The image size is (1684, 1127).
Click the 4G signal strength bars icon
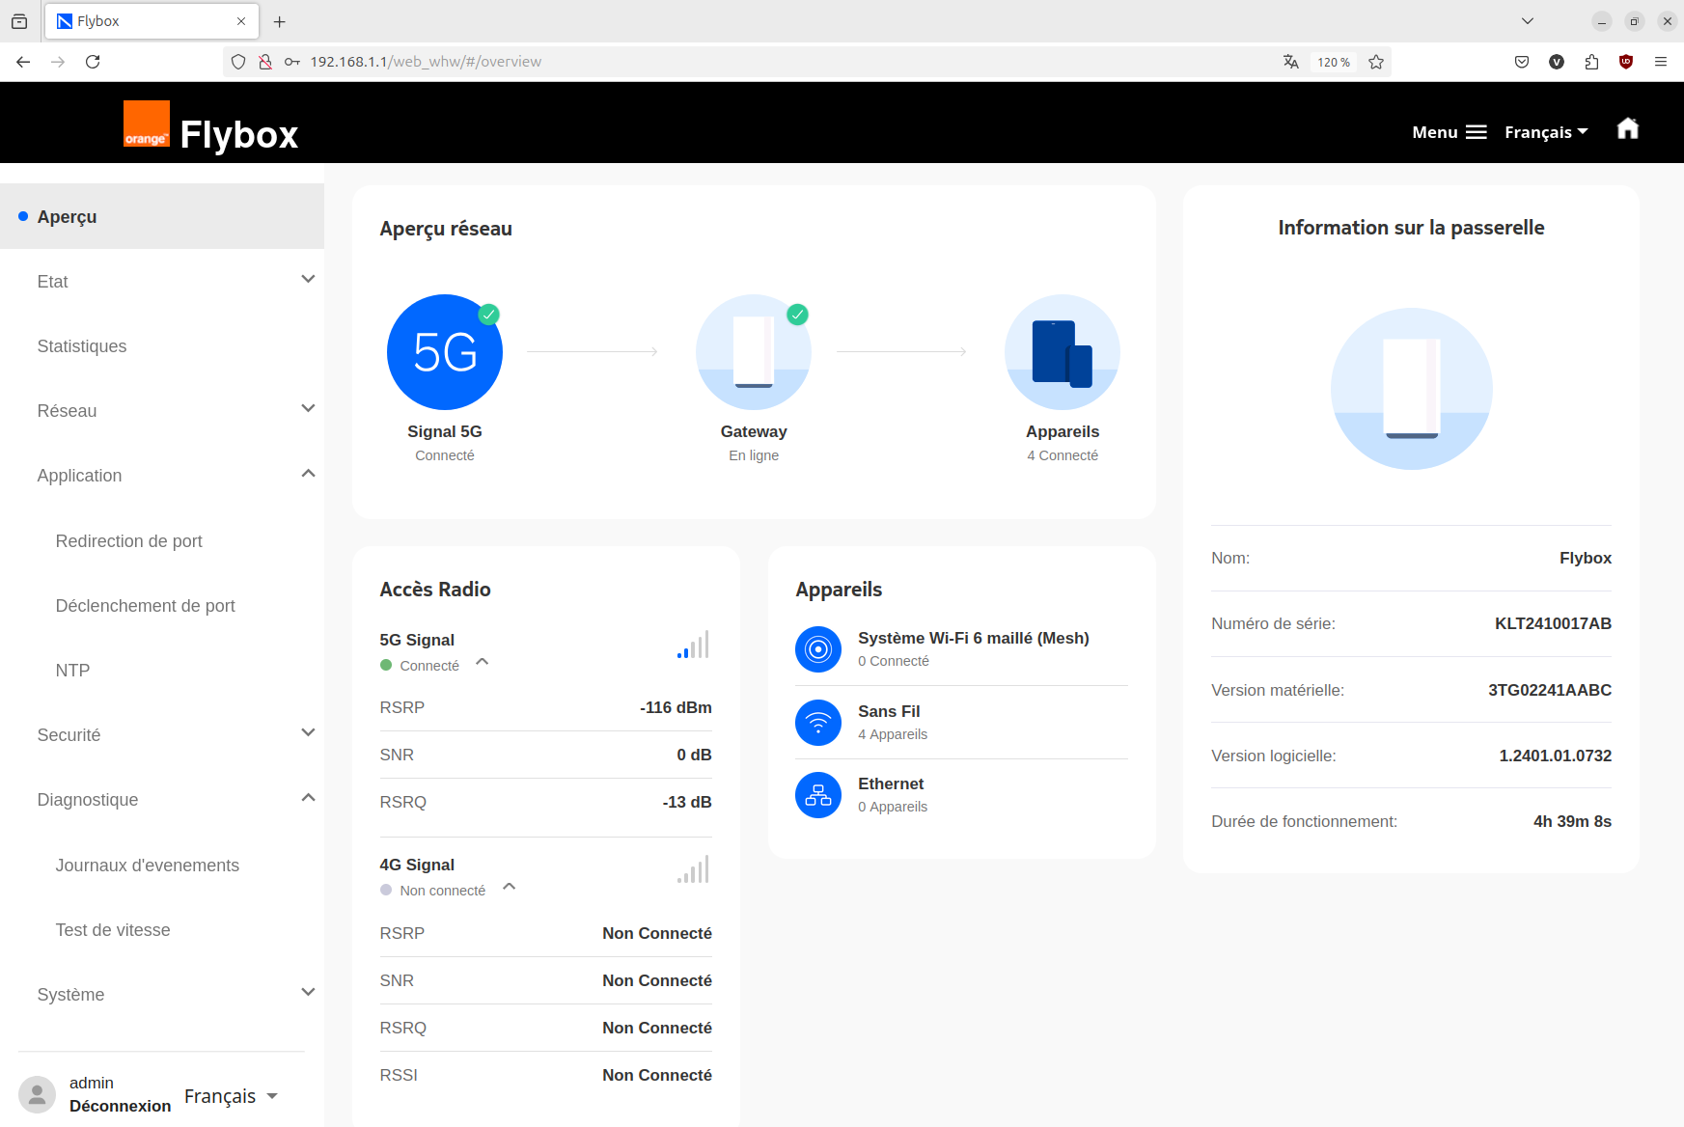[x=693, y=869]
